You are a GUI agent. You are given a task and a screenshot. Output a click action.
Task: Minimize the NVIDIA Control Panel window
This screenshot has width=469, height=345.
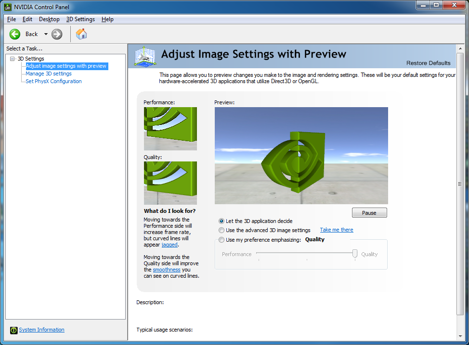click(423, 5)
